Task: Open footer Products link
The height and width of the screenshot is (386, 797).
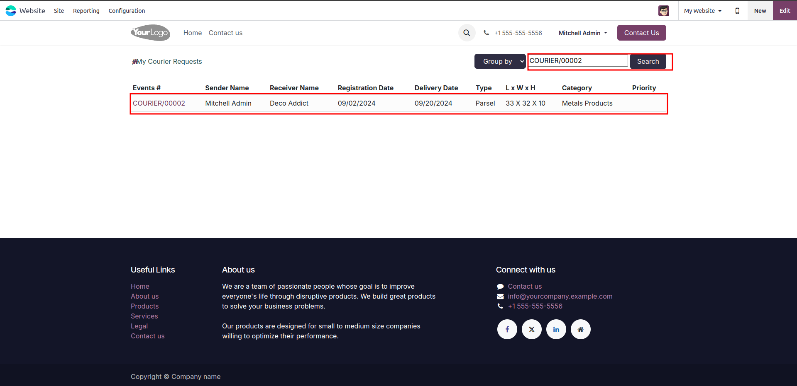Action: coord(144,306)
